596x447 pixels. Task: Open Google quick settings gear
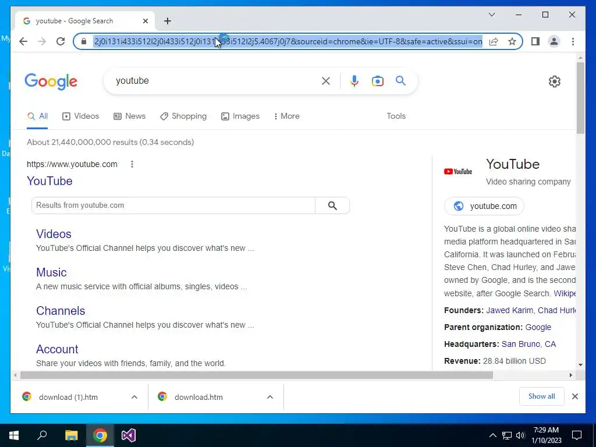tap(555, 81)
